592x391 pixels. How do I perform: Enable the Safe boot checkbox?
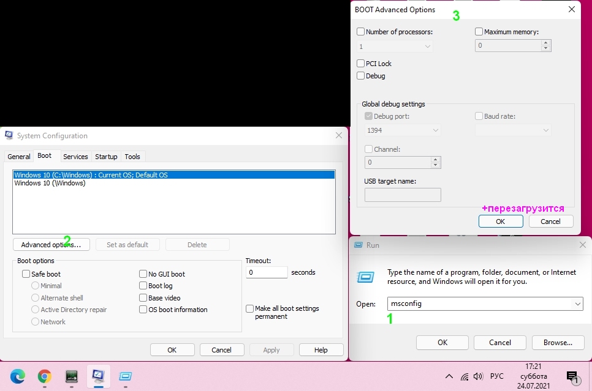coord(26,274)
